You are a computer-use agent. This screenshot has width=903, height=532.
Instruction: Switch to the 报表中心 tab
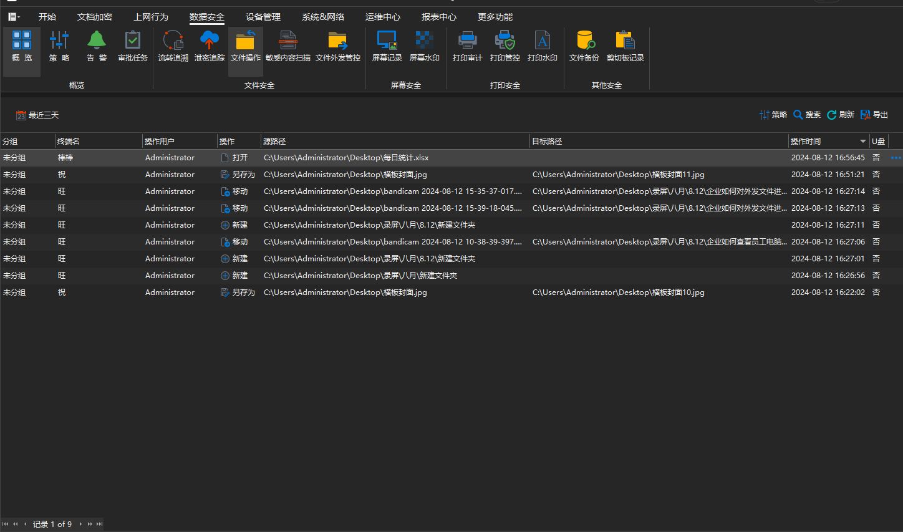click(439, 17)
